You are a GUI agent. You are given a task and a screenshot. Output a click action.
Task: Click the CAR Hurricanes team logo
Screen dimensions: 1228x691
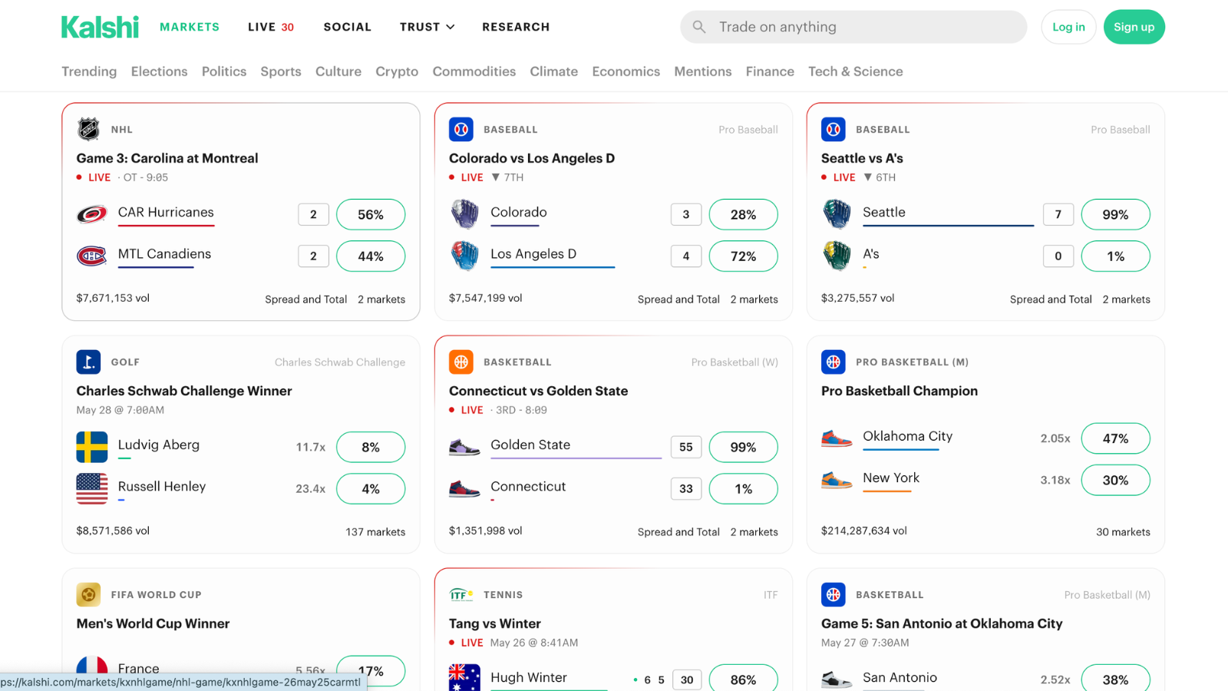coord(92,214)
